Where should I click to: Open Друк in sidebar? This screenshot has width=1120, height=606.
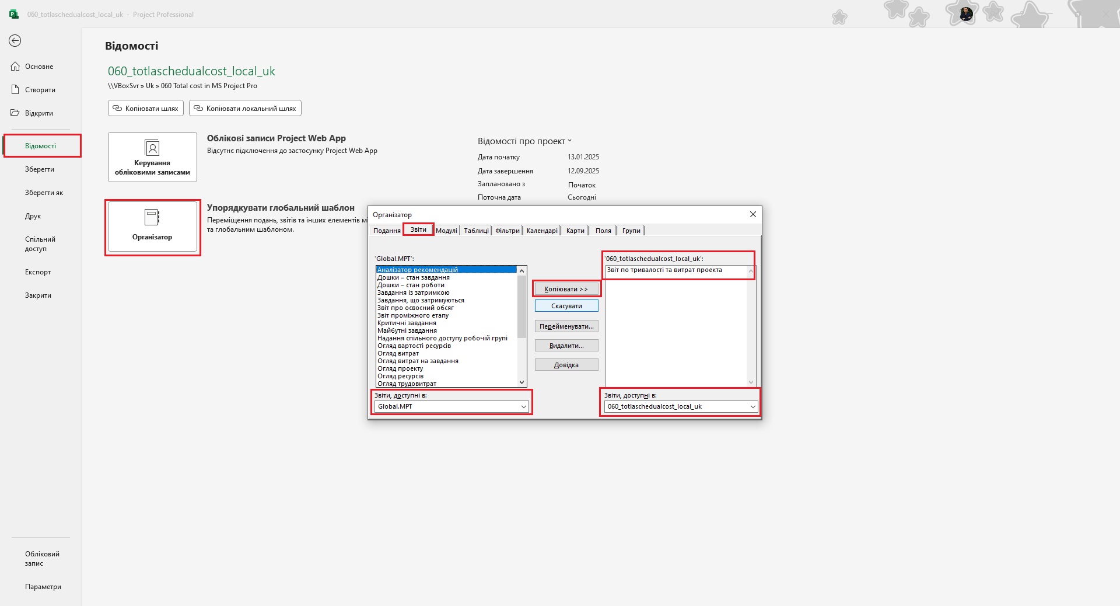(x=33, y=216)
